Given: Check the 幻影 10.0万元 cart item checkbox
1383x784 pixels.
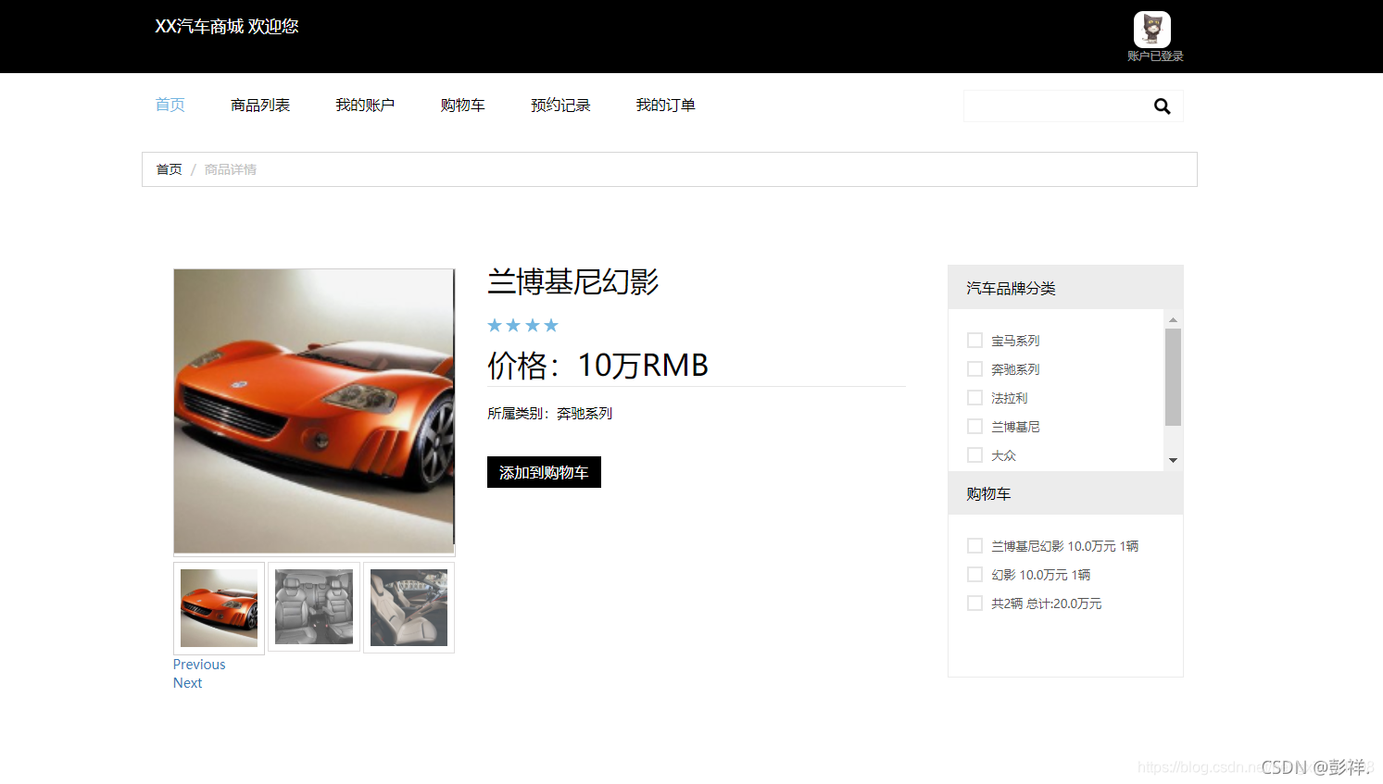Looking at the screenshot, I should tap(974, 574).
